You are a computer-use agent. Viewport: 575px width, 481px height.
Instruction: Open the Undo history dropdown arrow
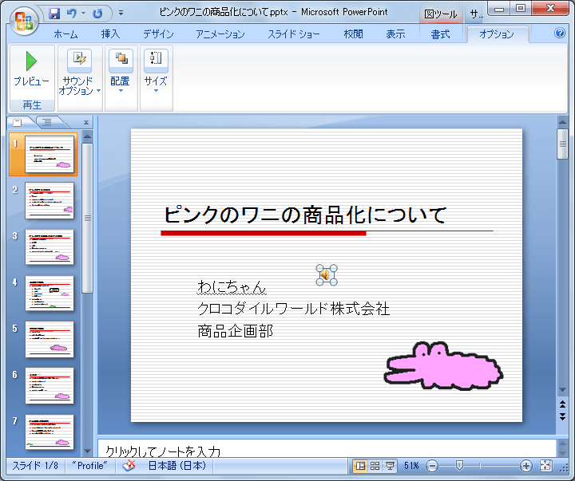[x=84, y=14]
